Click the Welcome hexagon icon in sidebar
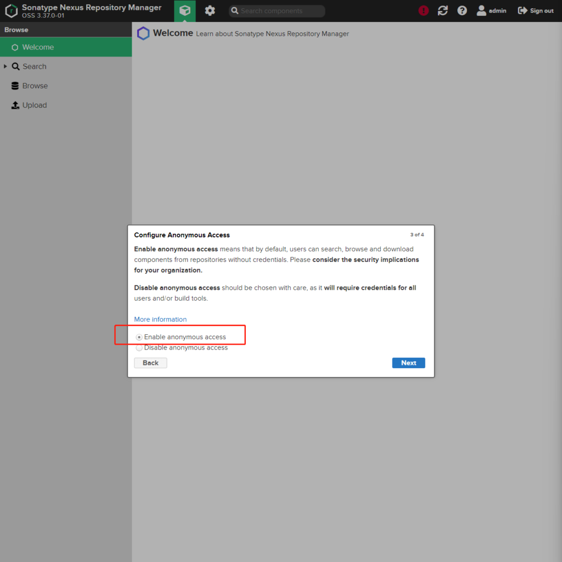 (15, 47)
